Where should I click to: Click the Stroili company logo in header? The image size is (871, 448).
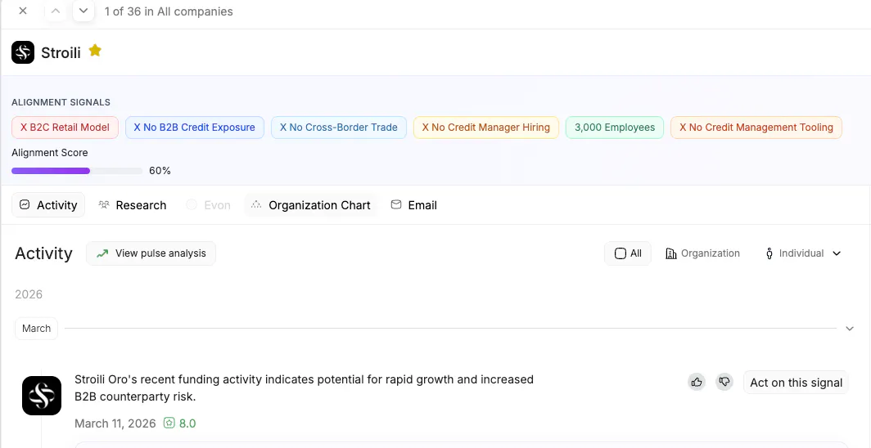23,52
